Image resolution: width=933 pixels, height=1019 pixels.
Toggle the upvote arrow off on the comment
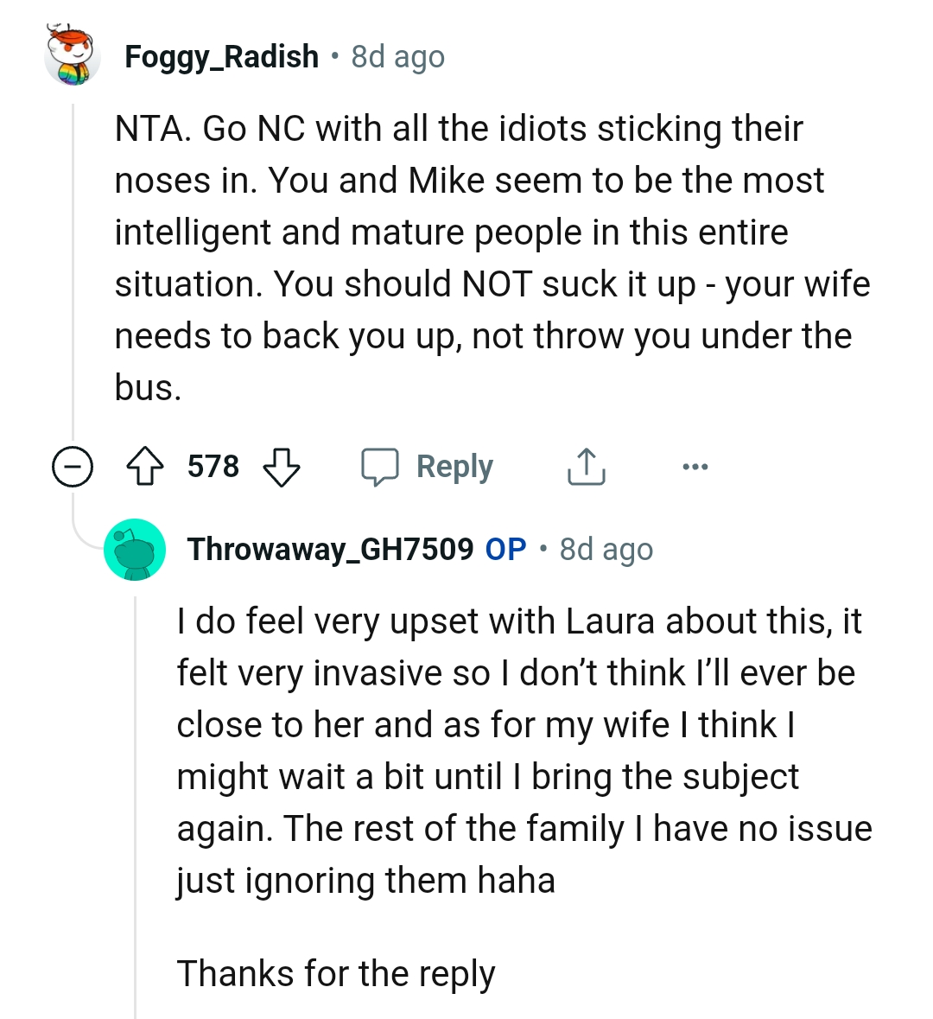click(x=147, y=465)
